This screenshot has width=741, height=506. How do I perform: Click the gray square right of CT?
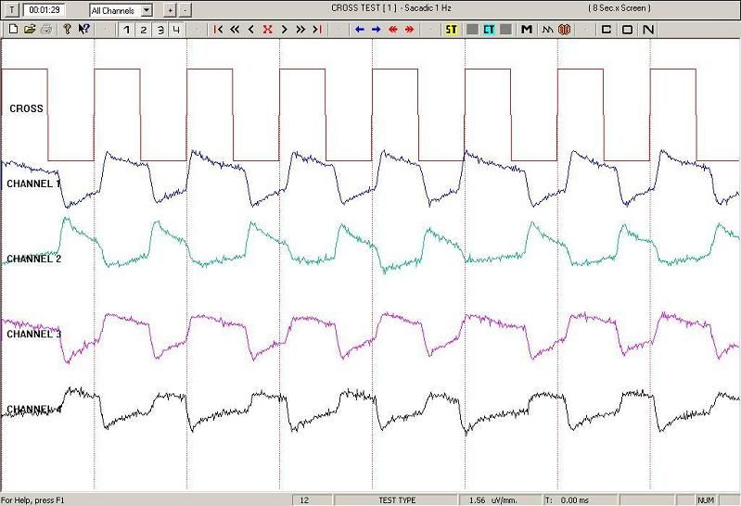point(505,30)
